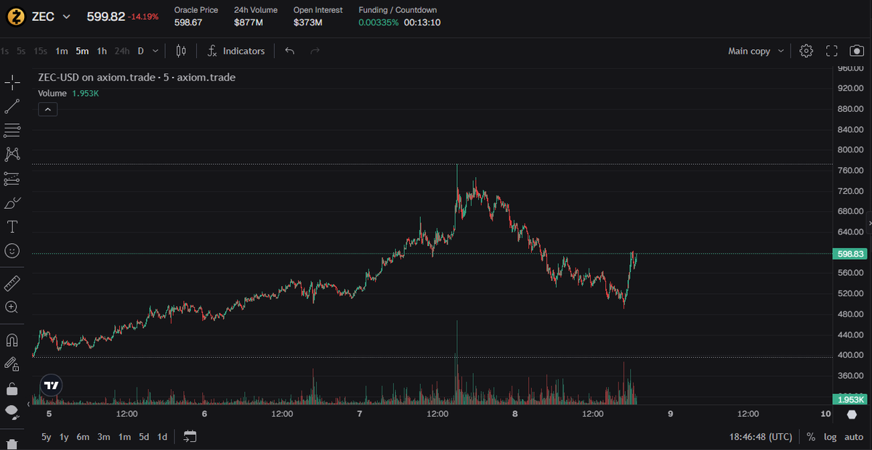872x450 pixels.
Task: Click the 18:46:48 (UTC) timezone selector
Action: pos(761,437)
